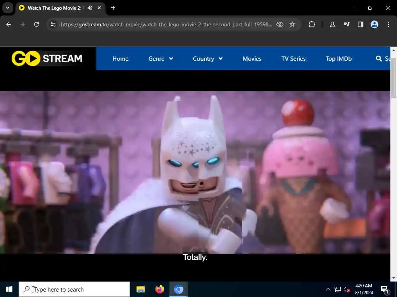Open the notification center icon
Screen dimensions: 397x297
coord(385,289)
